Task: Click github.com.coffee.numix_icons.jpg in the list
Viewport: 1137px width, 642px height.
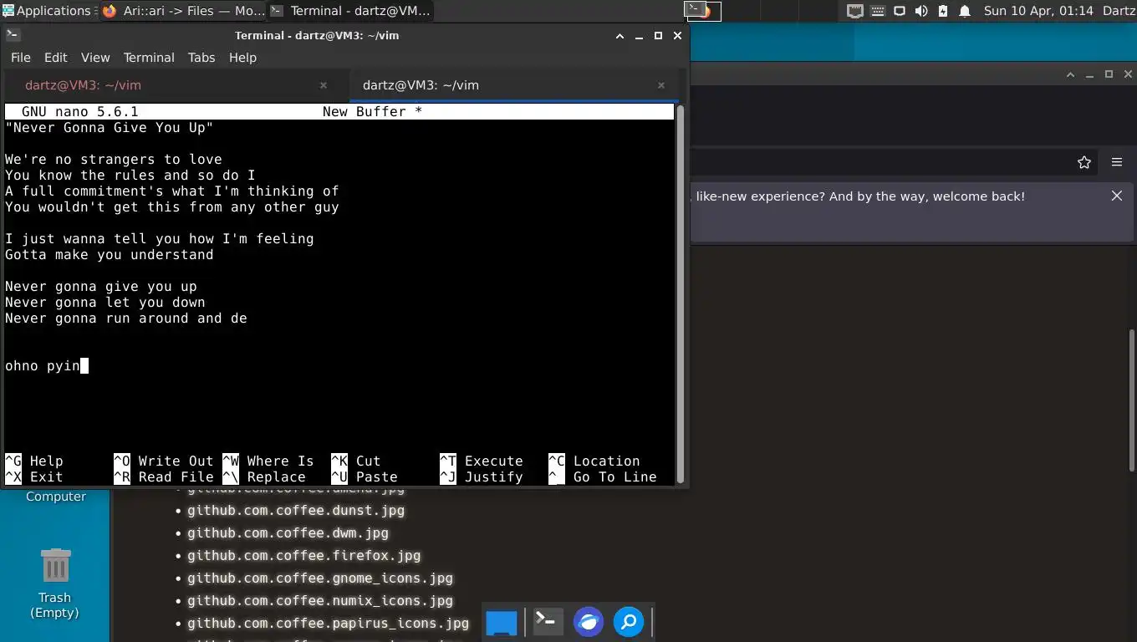Action: tap(320, 600)
